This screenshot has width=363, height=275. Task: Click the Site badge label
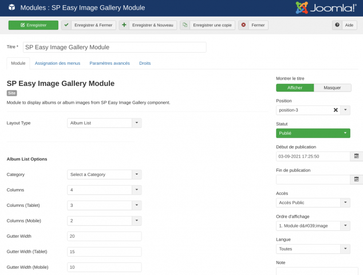pyautogui.click(x=12, y=93)
